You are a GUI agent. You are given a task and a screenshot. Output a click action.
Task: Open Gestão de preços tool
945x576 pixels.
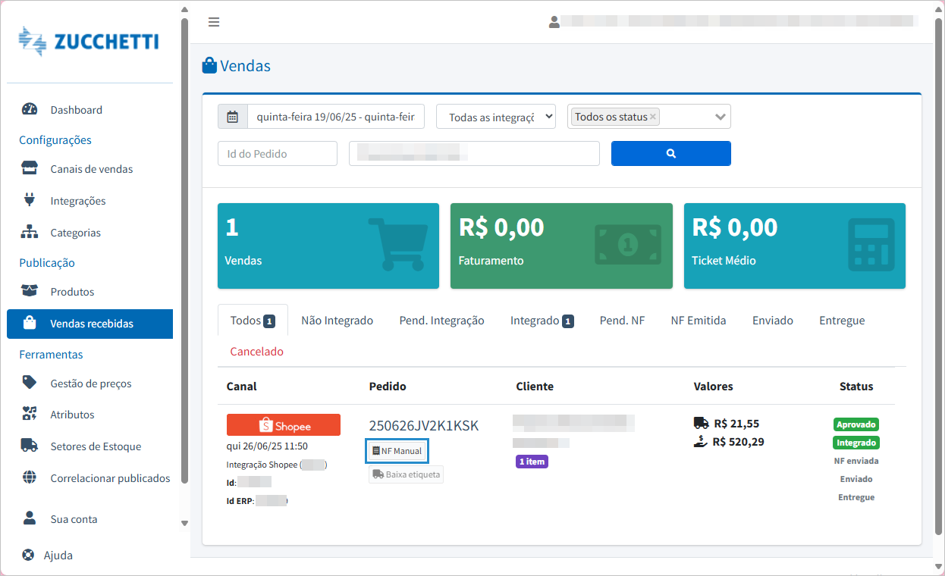[90, 383]
